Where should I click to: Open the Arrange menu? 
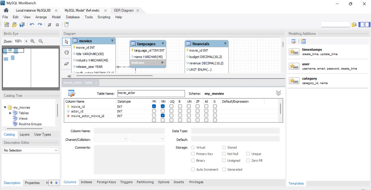(41, 17)
